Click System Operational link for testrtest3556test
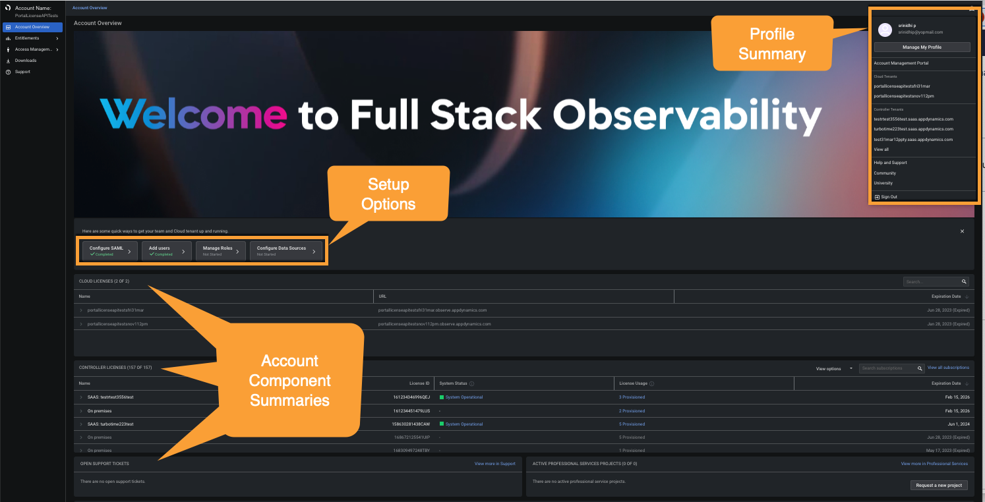This screenshot has height=502, width=985. click(464, 397)
